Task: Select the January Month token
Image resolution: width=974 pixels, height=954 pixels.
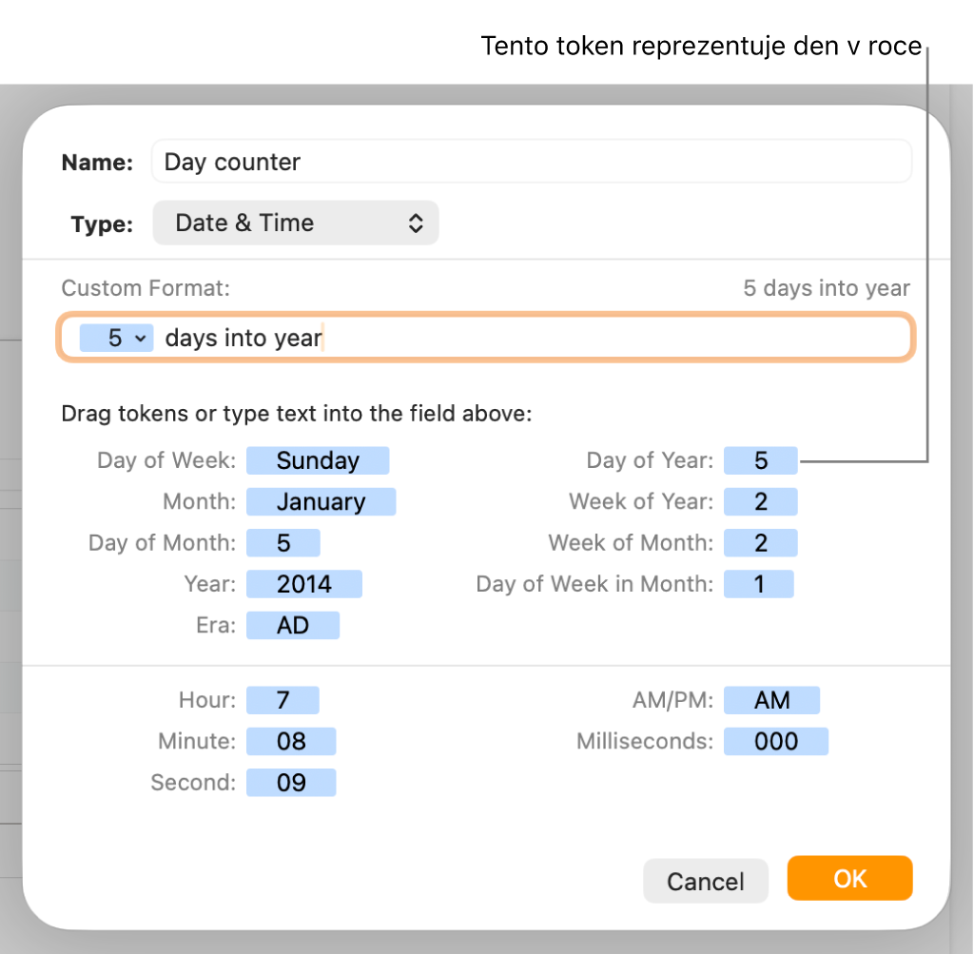Action: tap(321, 502)
